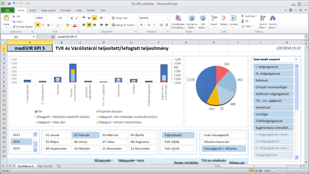Open Format as Table gallery
Screen dimensions: 309x174
tap(192, 22)
